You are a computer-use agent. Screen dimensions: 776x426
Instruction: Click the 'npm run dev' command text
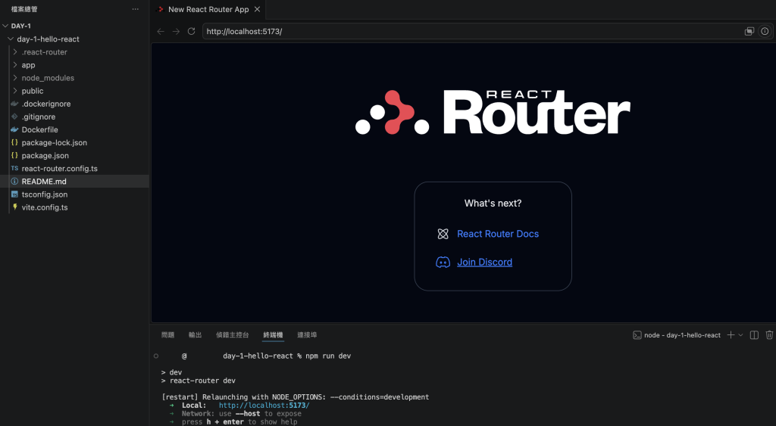pos(328,356)
